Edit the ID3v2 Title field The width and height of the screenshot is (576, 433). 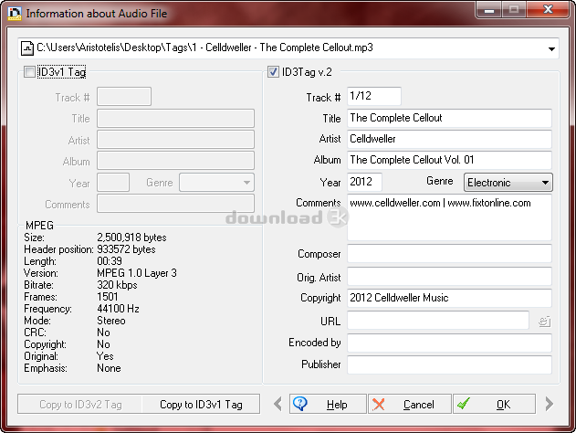[449, 118]
